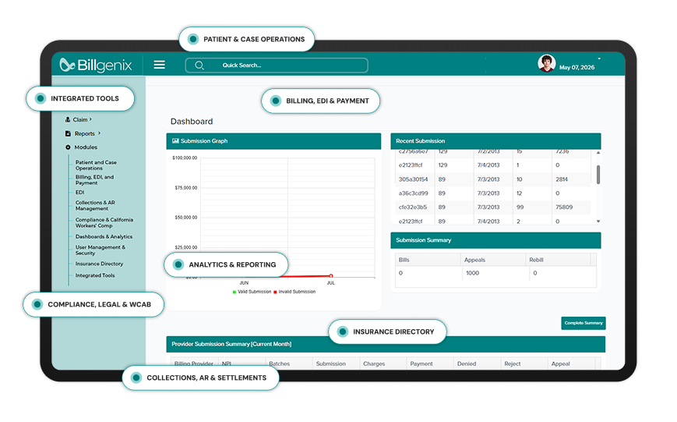Open Collections & AR Management module
Viewport: 677px width, 422px height.
[x=95, y=205]
